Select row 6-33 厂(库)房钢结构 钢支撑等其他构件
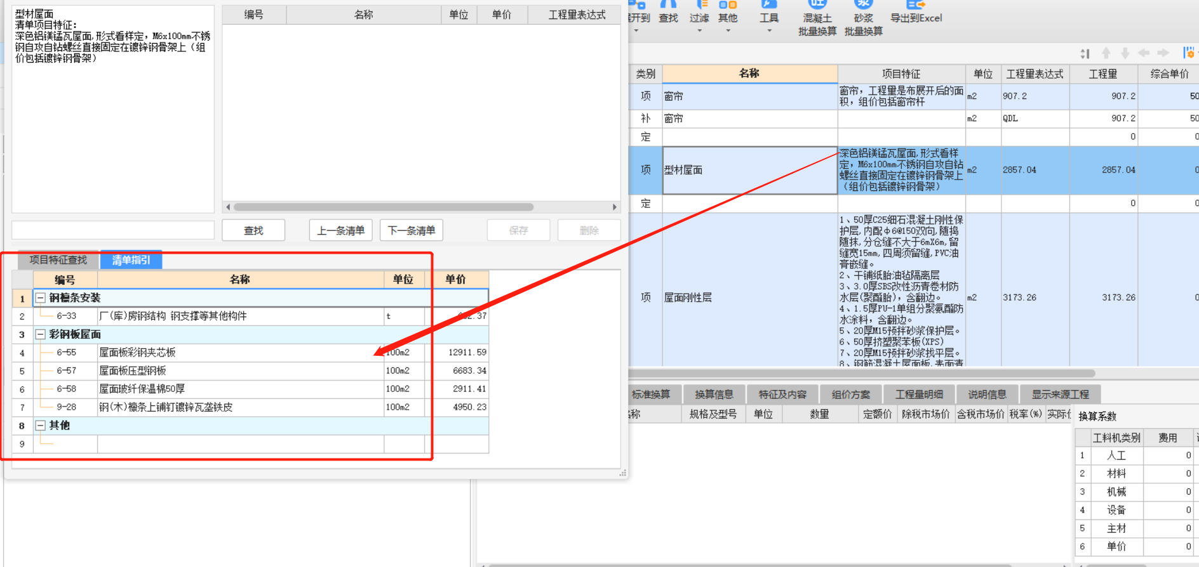Viewport: 1199px width, 567px height. (x=251, y=316)
